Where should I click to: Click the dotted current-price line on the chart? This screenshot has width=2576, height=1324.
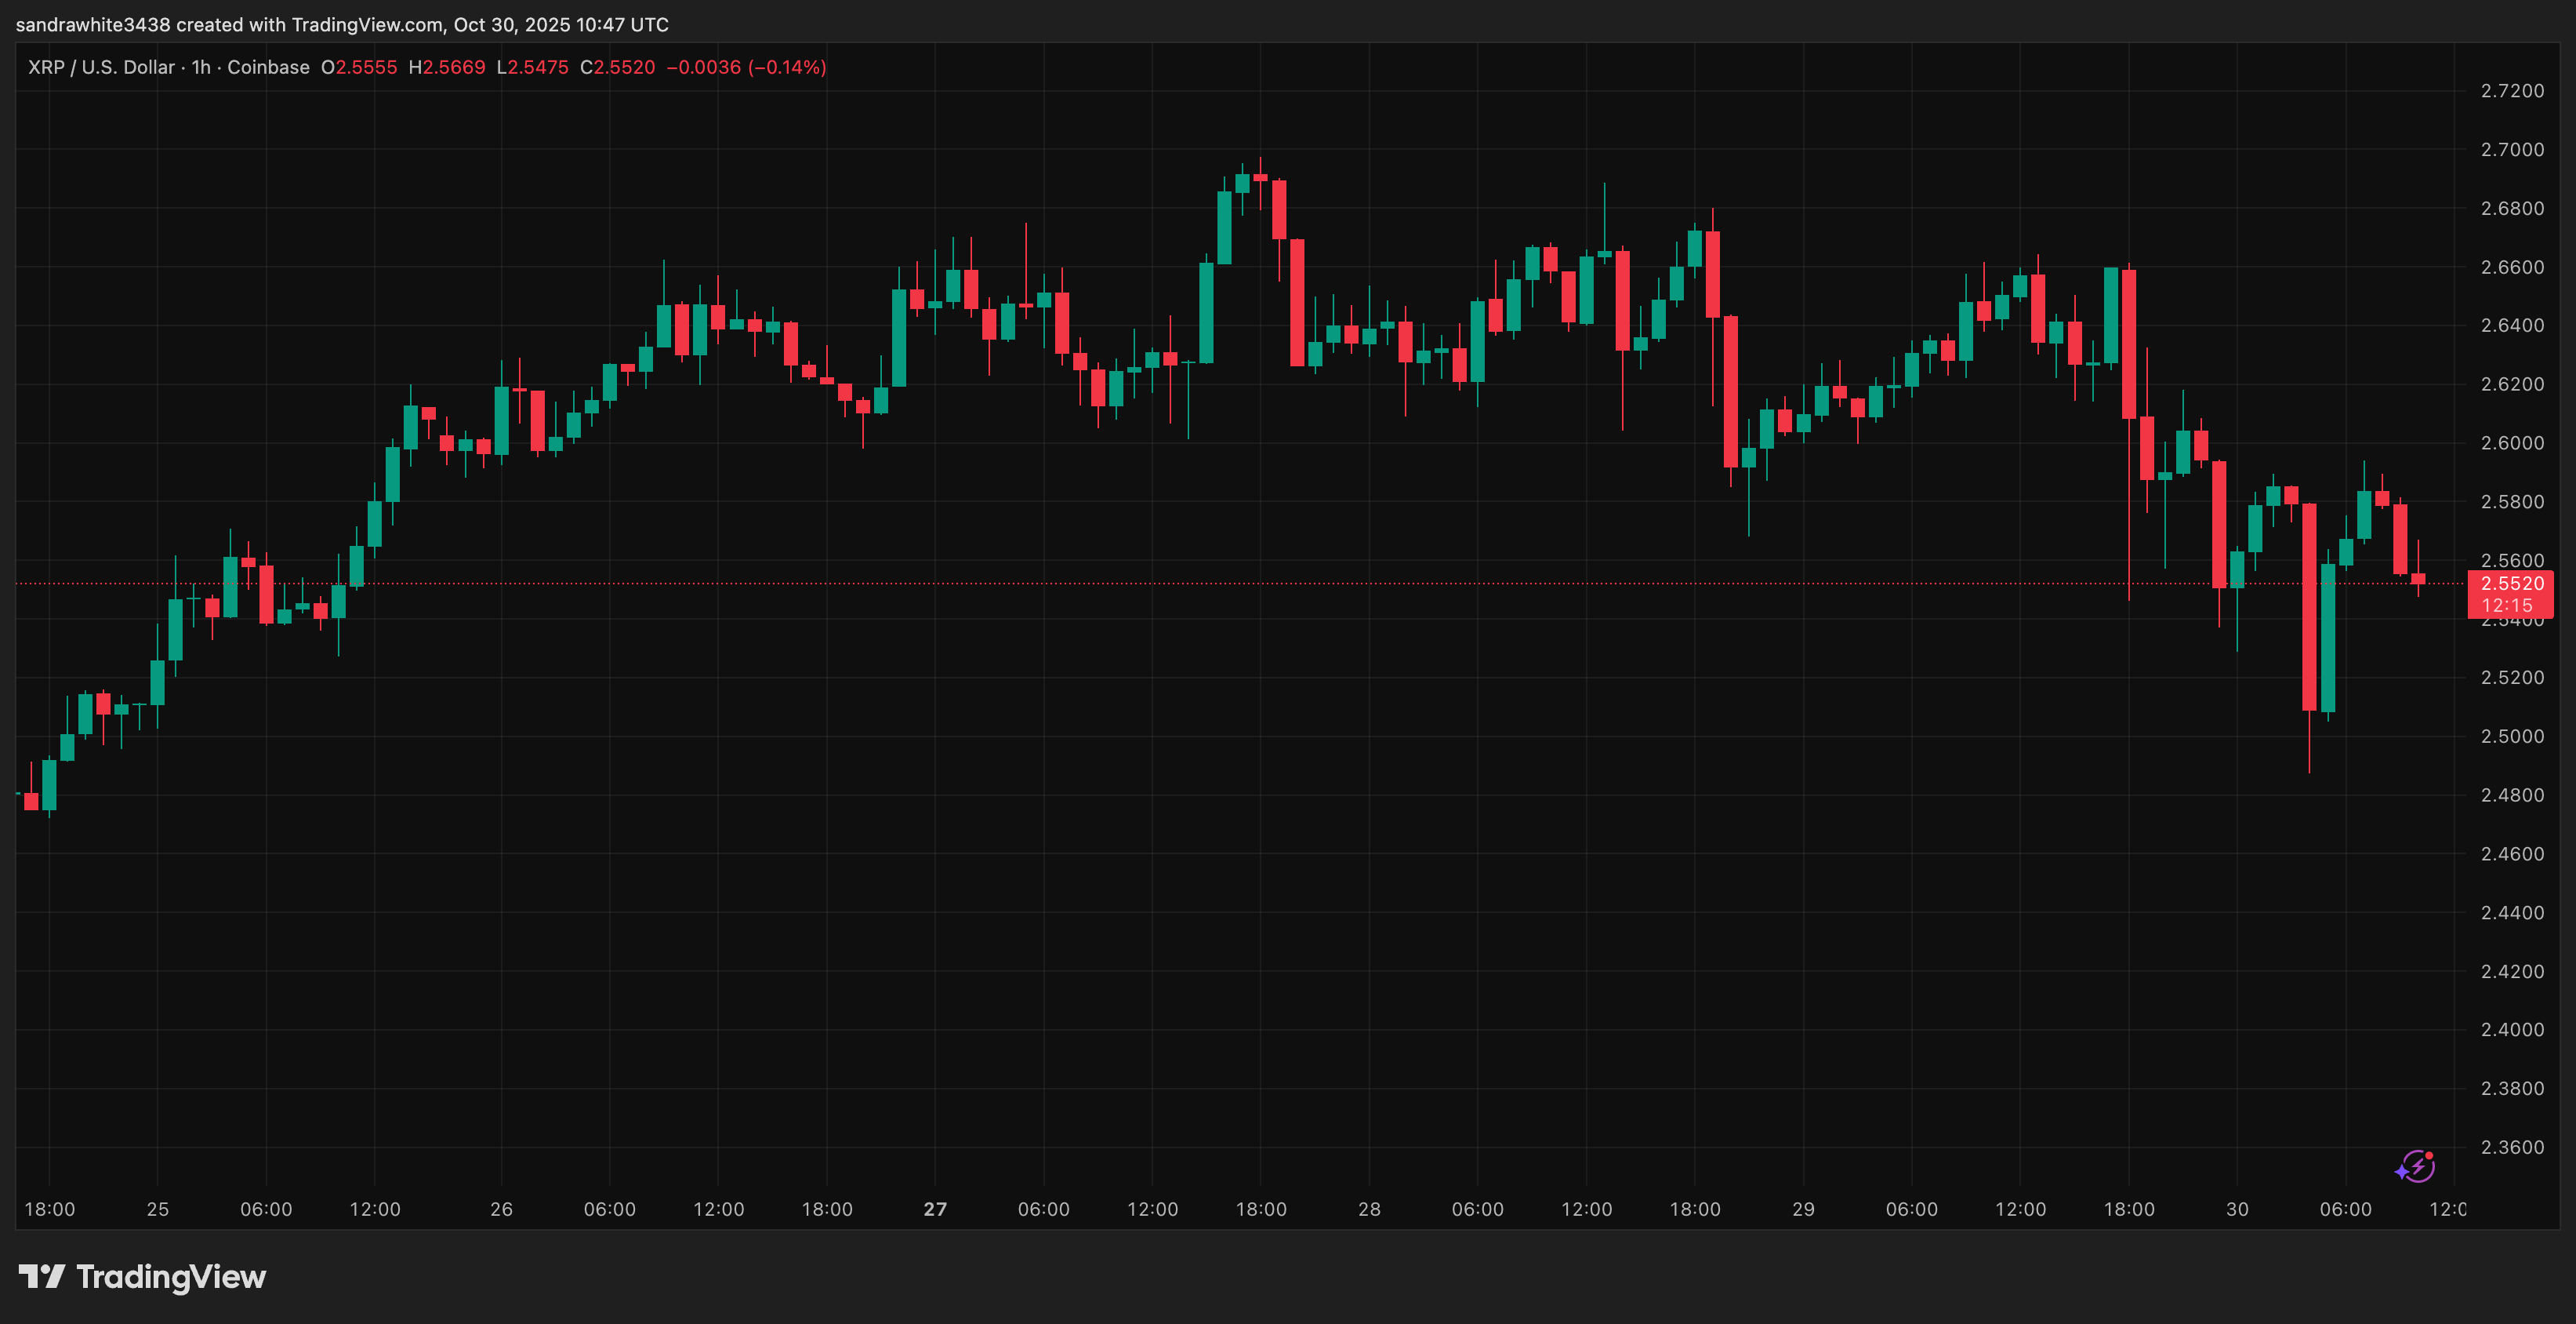pos(1200,584)
